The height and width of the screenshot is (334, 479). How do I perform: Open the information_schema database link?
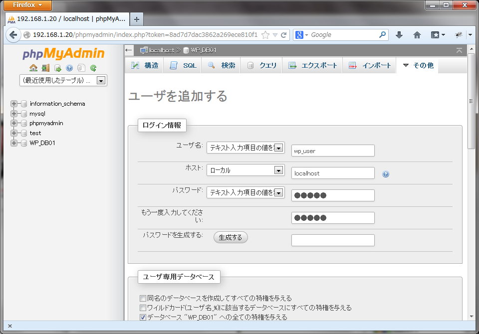pyautogui.click(x=57, y=104)
